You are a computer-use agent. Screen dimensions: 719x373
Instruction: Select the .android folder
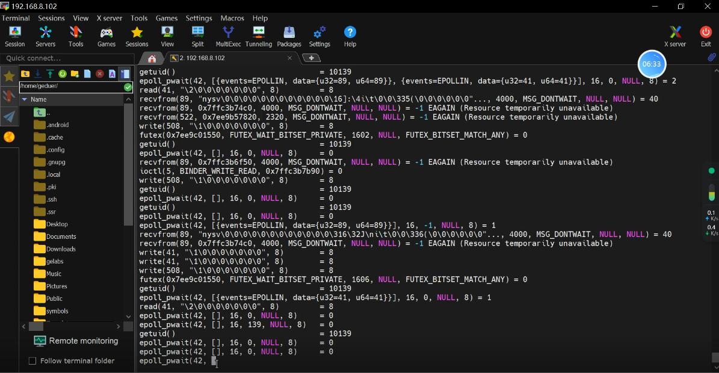point(51,125)
